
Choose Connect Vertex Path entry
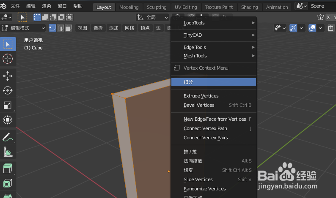[213, 128]
